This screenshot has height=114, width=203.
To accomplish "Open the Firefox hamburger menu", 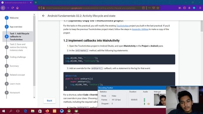I will (x=200, y=8).
